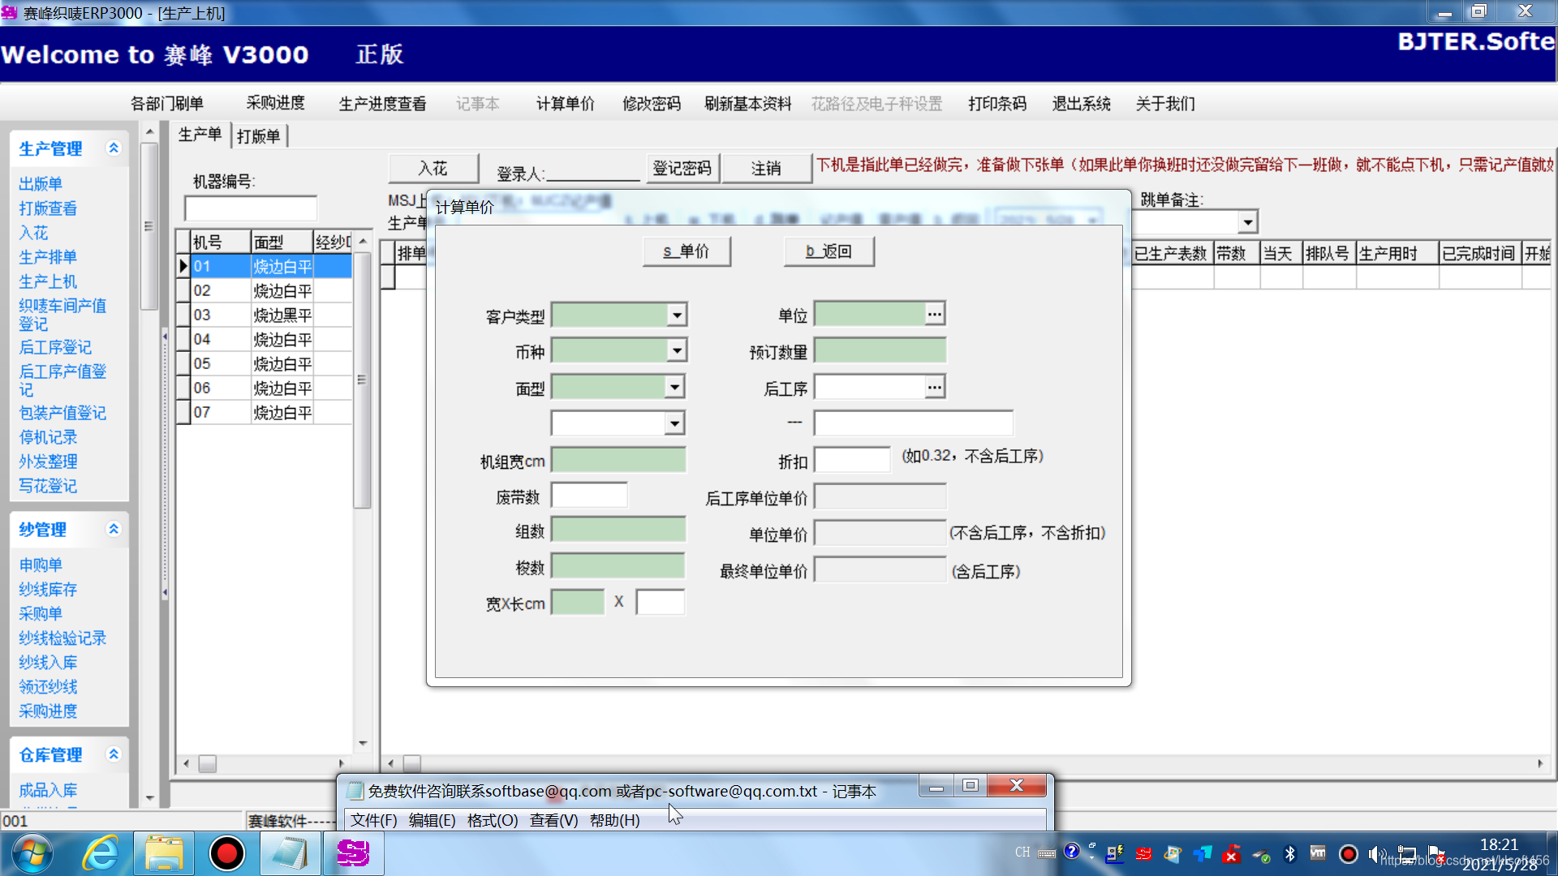Open the 文件(F) menu in Notepad

[372, 820]
